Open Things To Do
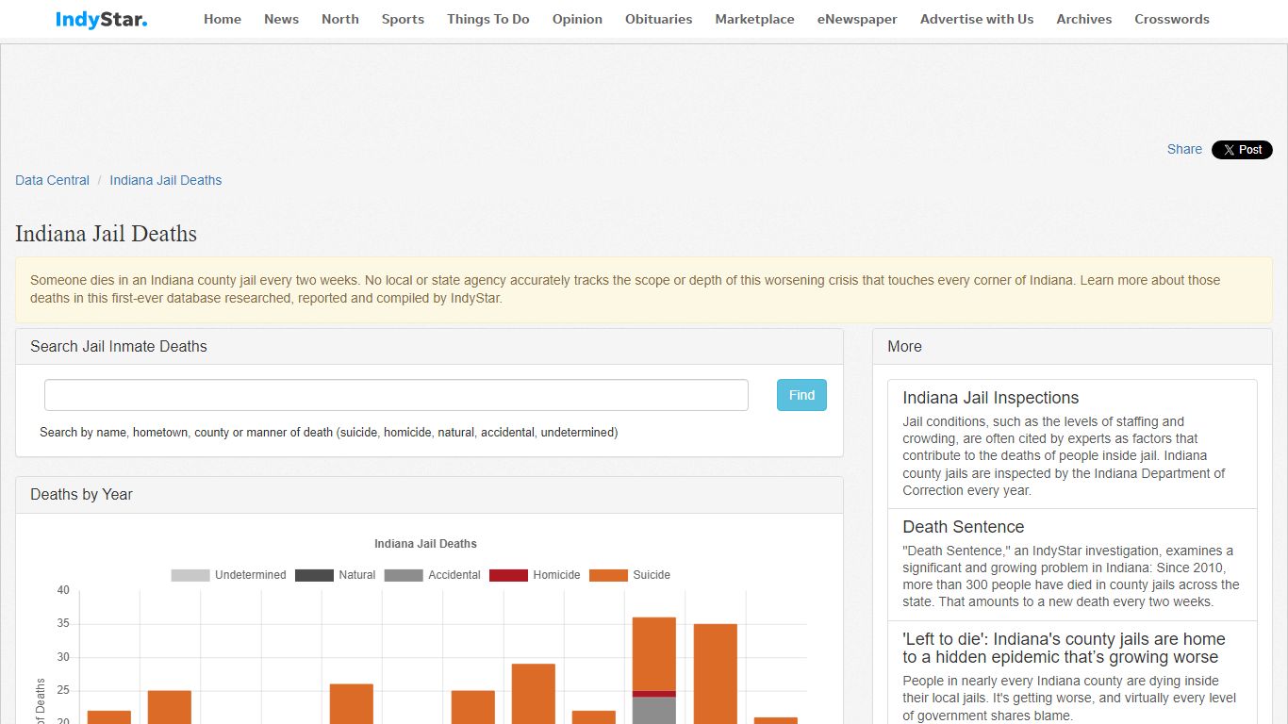1288x724 pixels. click(x=488, y=19)
